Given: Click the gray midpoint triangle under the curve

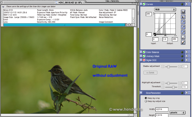Looking at the screenshot, I should [165, 35].
